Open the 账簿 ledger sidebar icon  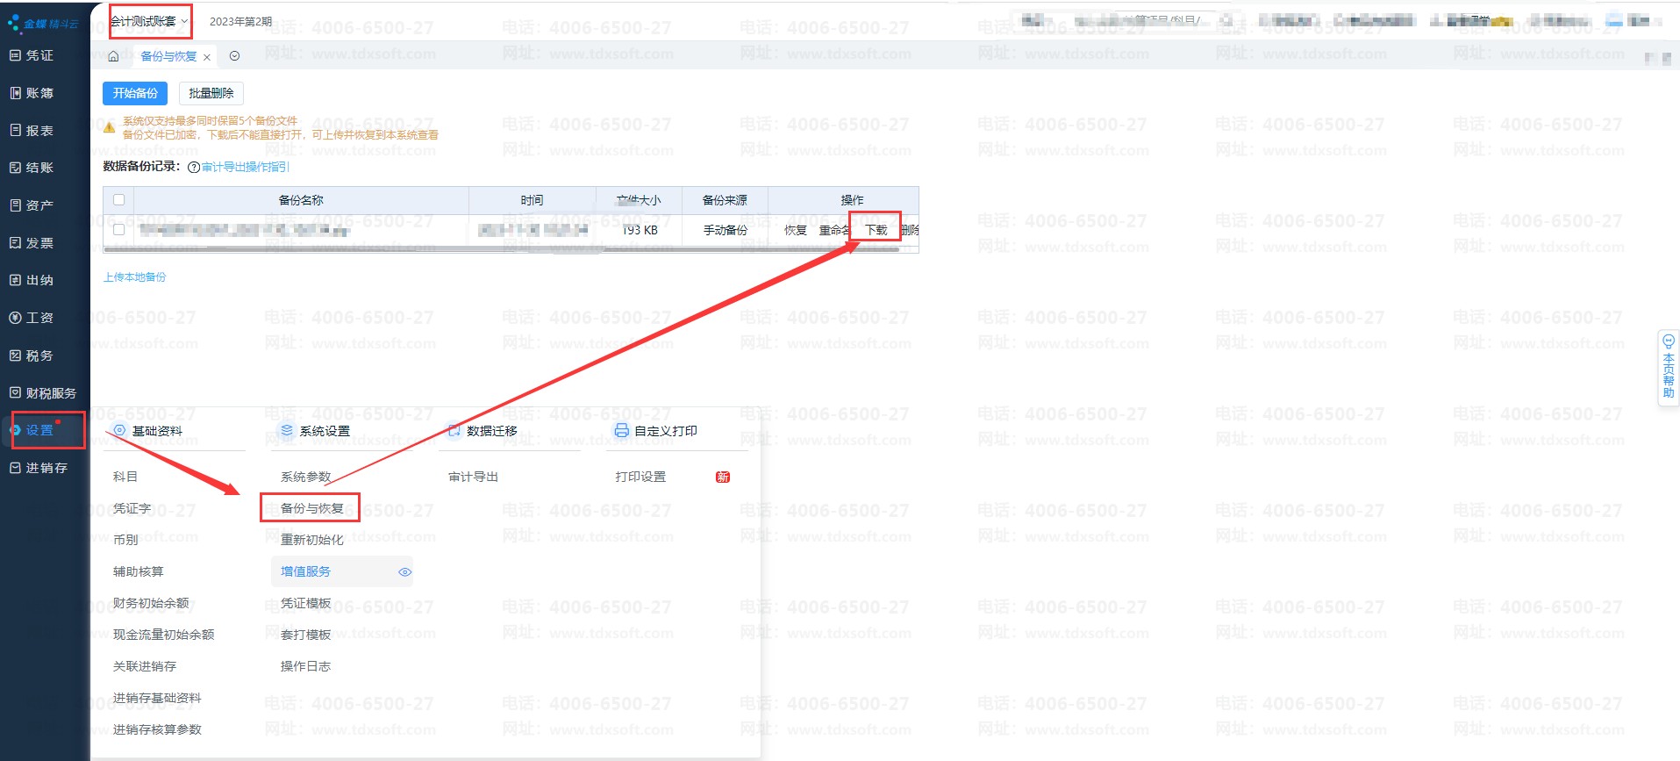click(x=16, y=93)
